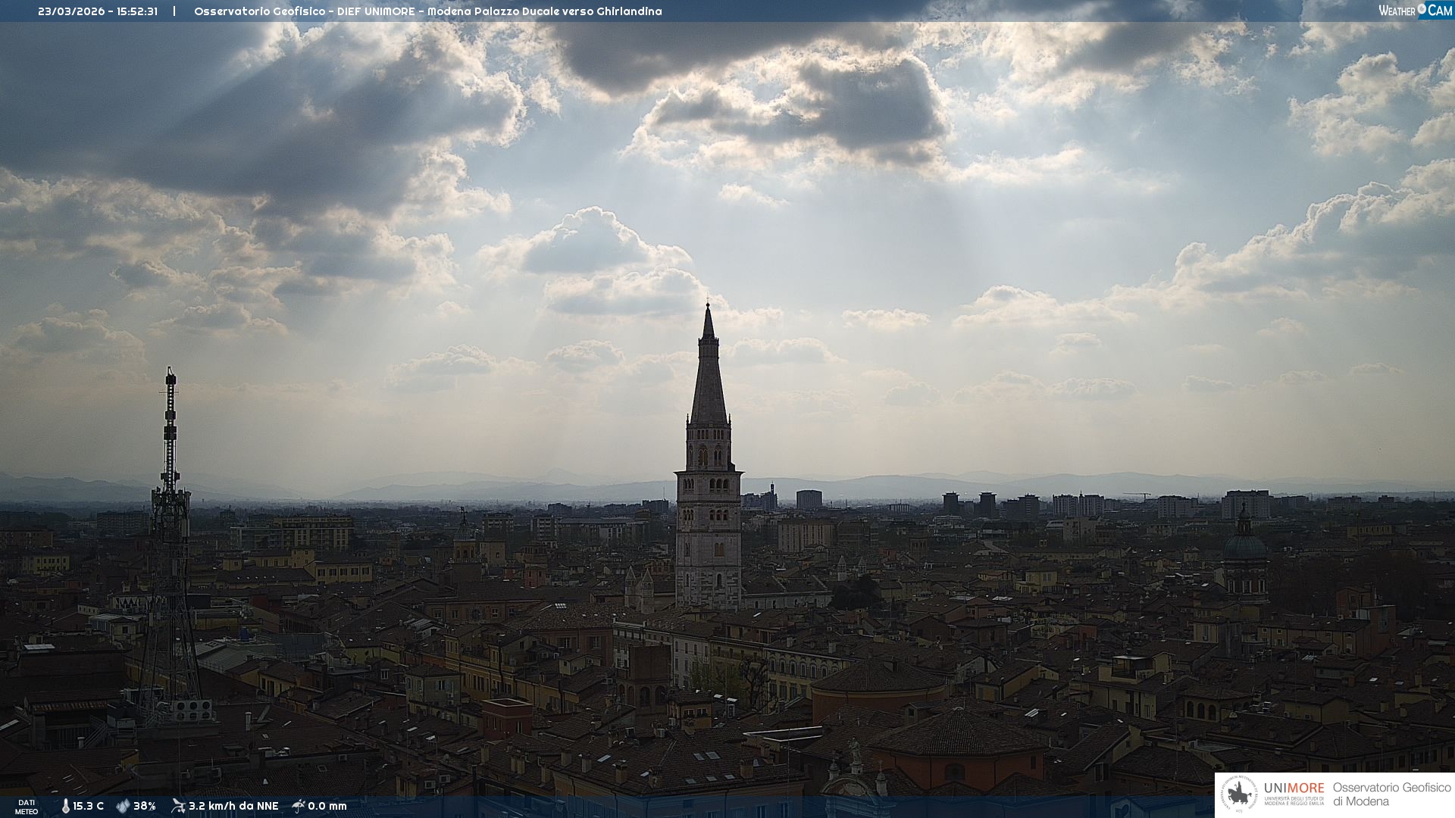Click the Weather text in the logo
The width and height of the screenshot is (1455, 818).
pos(1397,11)
